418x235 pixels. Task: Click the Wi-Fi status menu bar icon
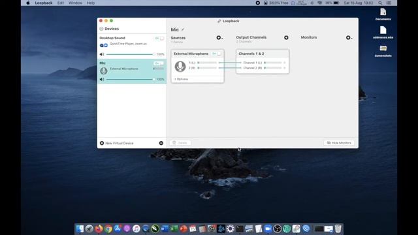pyautogui.click(x=319, y=3)
